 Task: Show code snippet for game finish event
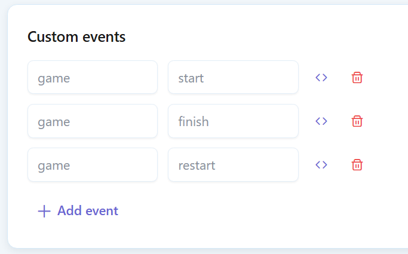pyautogui.click(x=321, y=121)
